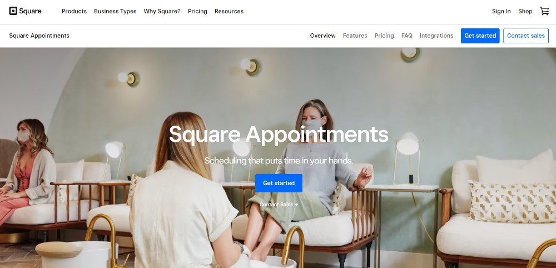The height and width of the screenshot is (268, 556).
Task: Switch to the Features tab
Action: click(355, 36)
